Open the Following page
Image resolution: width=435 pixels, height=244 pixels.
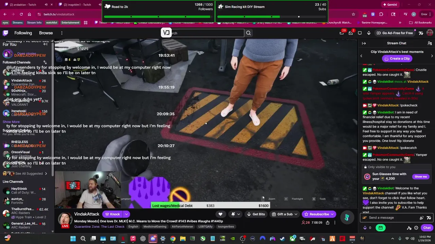pos(23,33)
